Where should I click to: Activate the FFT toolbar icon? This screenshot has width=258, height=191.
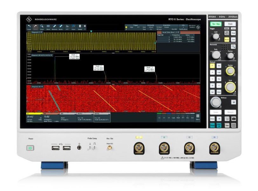67,27
